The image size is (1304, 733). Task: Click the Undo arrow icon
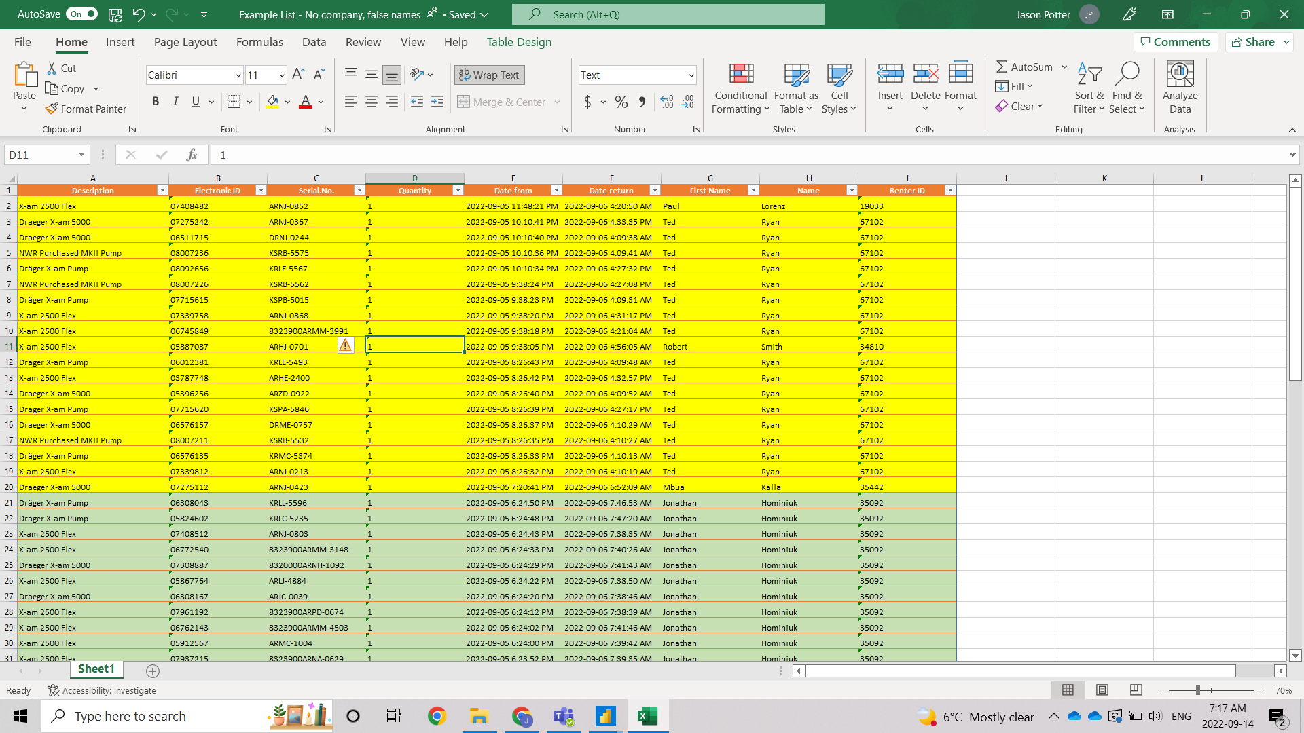[139, 14]
